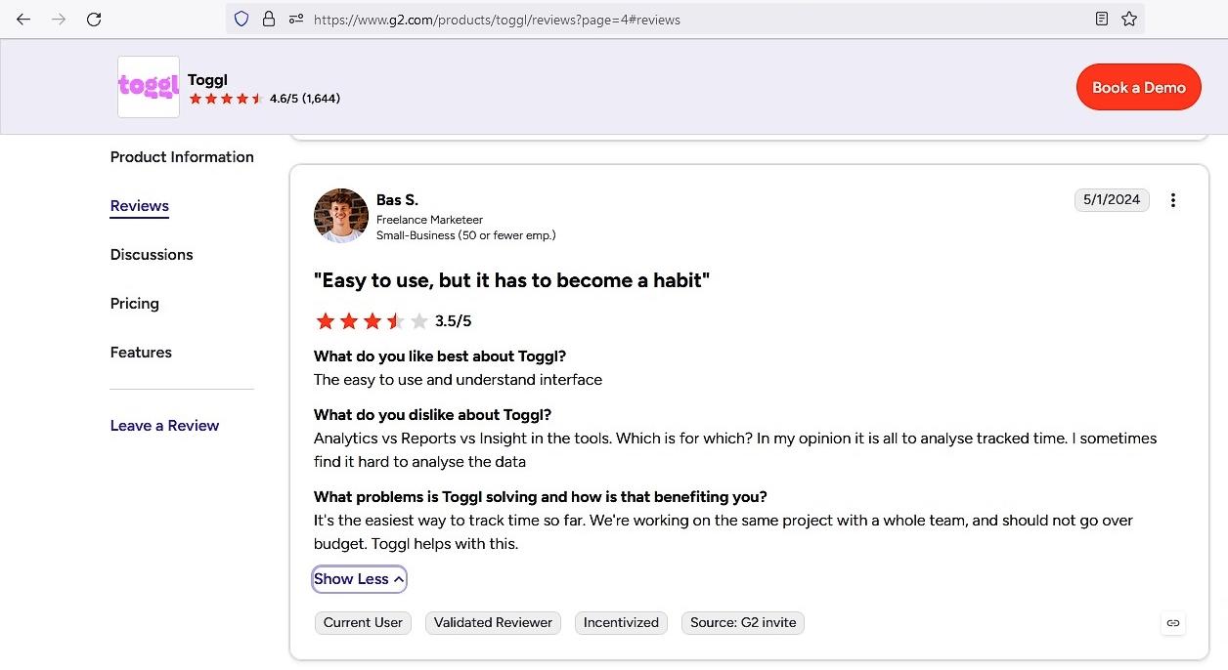View site security via padlock icon
1228x670 pixels.
click(269, 19)
